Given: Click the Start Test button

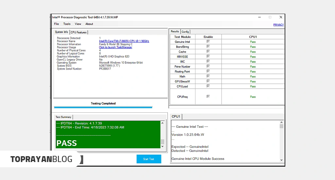Looking at the screenshot, I should (149, 159).
